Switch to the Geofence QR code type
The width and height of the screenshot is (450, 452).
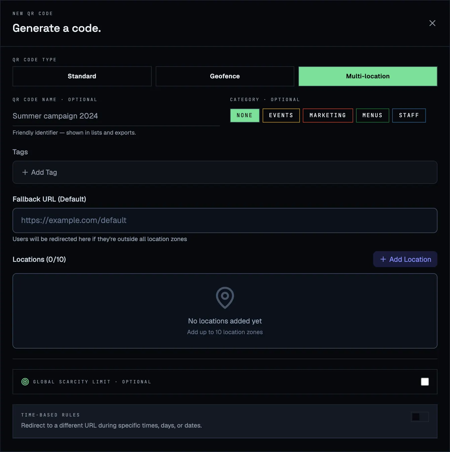pyautogui.click(x=225, y=76)
